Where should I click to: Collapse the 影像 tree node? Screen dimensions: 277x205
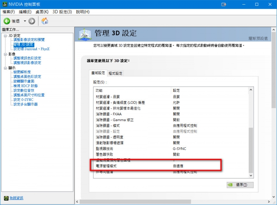[x=5, y=54]
